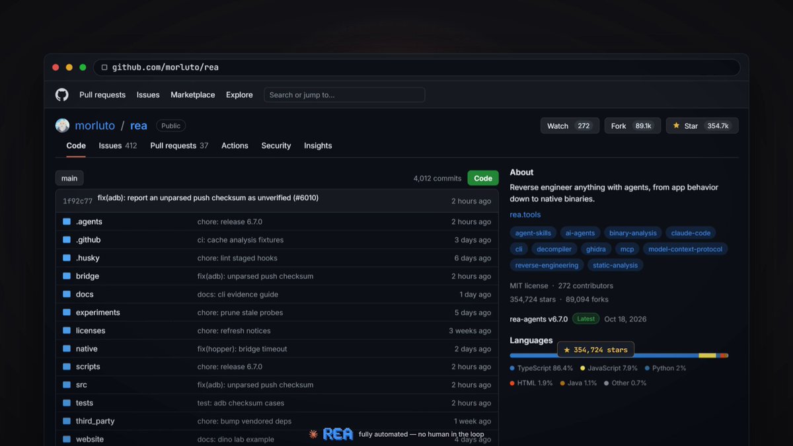Image resolution: width=793 pixels, height=446 pixels.
Task: Open the Security tab
Action: [276, 145]
